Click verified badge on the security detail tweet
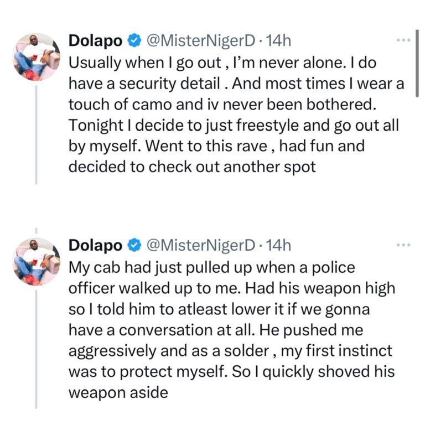Image resolution: width=425 pixels, height=425 pixels. [134, 41]
